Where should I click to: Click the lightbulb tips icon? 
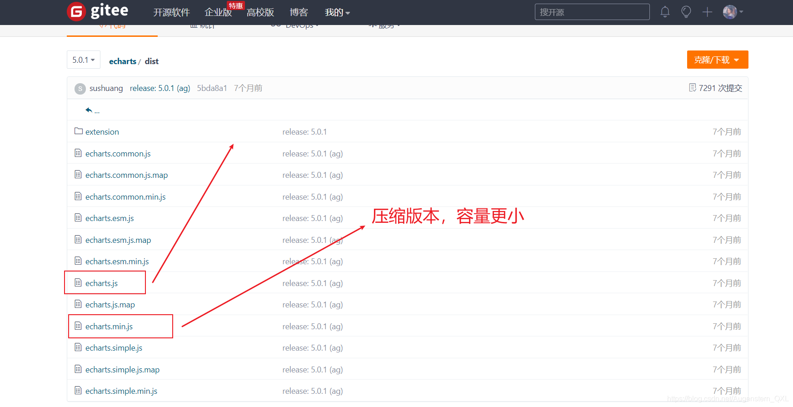[686, 12]
